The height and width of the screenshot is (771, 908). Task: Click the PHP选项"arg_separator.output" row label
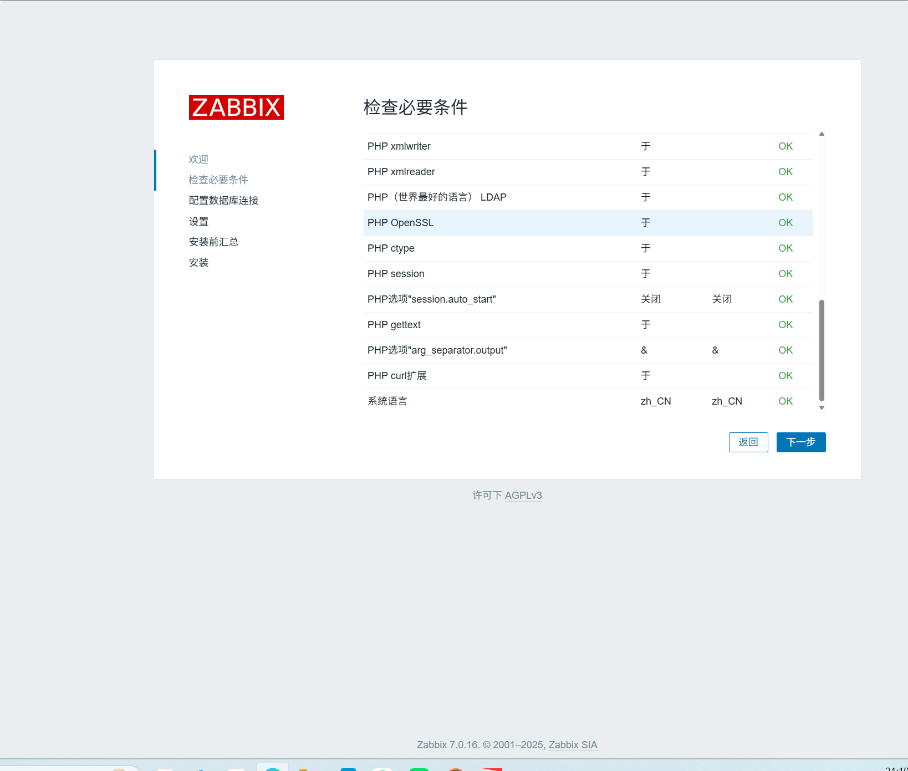(437, 350)
